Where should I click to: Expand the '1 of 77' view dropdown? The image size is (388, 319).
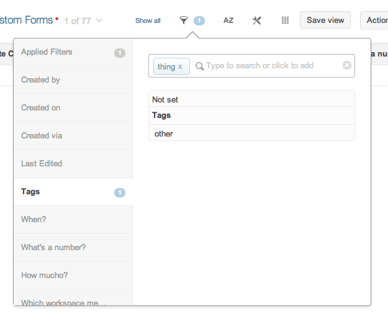click(x=99, y=20)
